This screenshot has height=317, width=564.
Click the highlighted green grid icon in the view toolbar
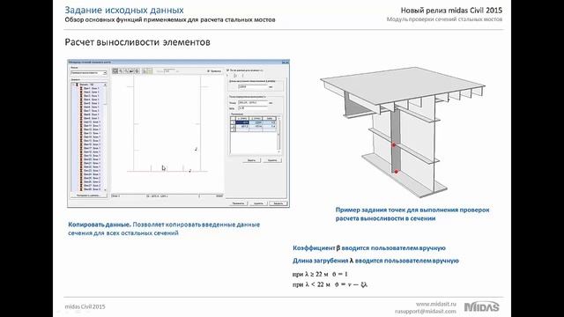pos(150,70)
